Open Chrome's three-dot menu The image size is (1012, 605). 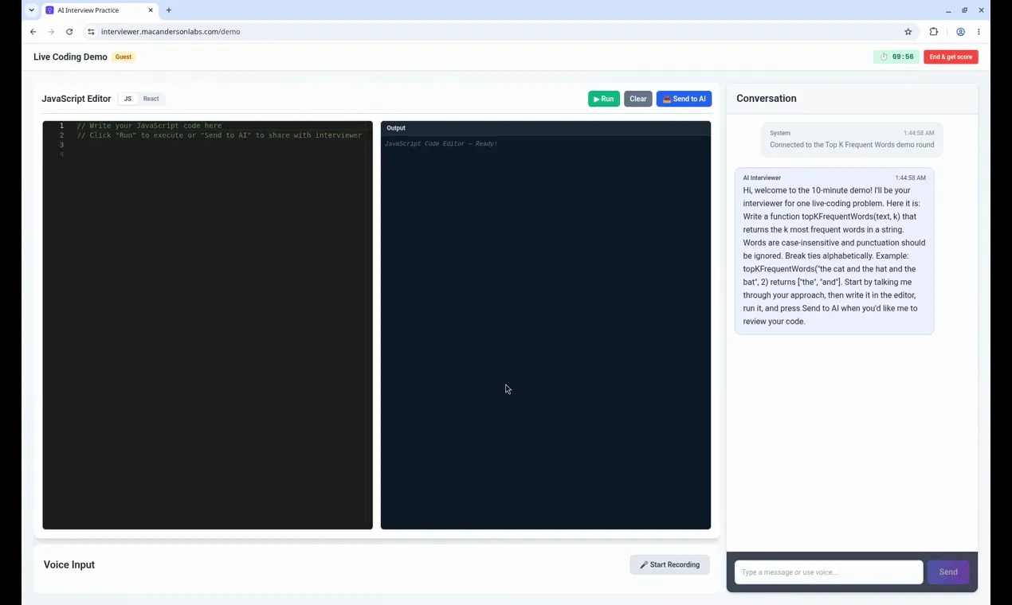point(979,32)
